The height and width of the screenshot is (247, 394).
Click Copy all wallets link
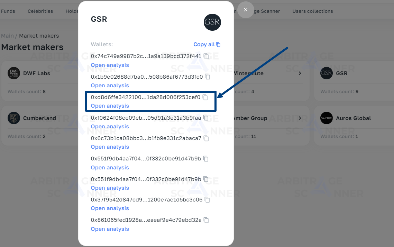(207, 45)
